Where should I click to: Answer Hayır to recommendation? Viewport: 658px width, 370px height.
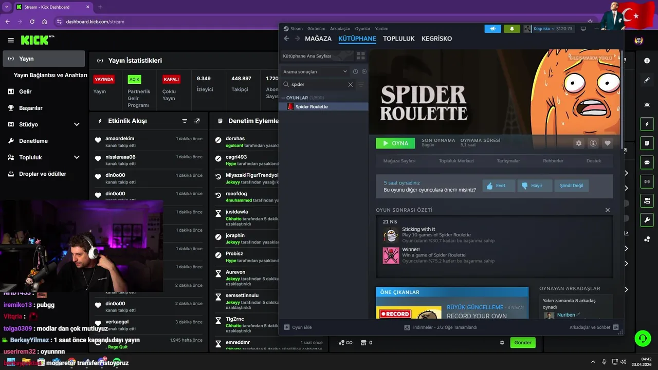click(x=535, y=186)
